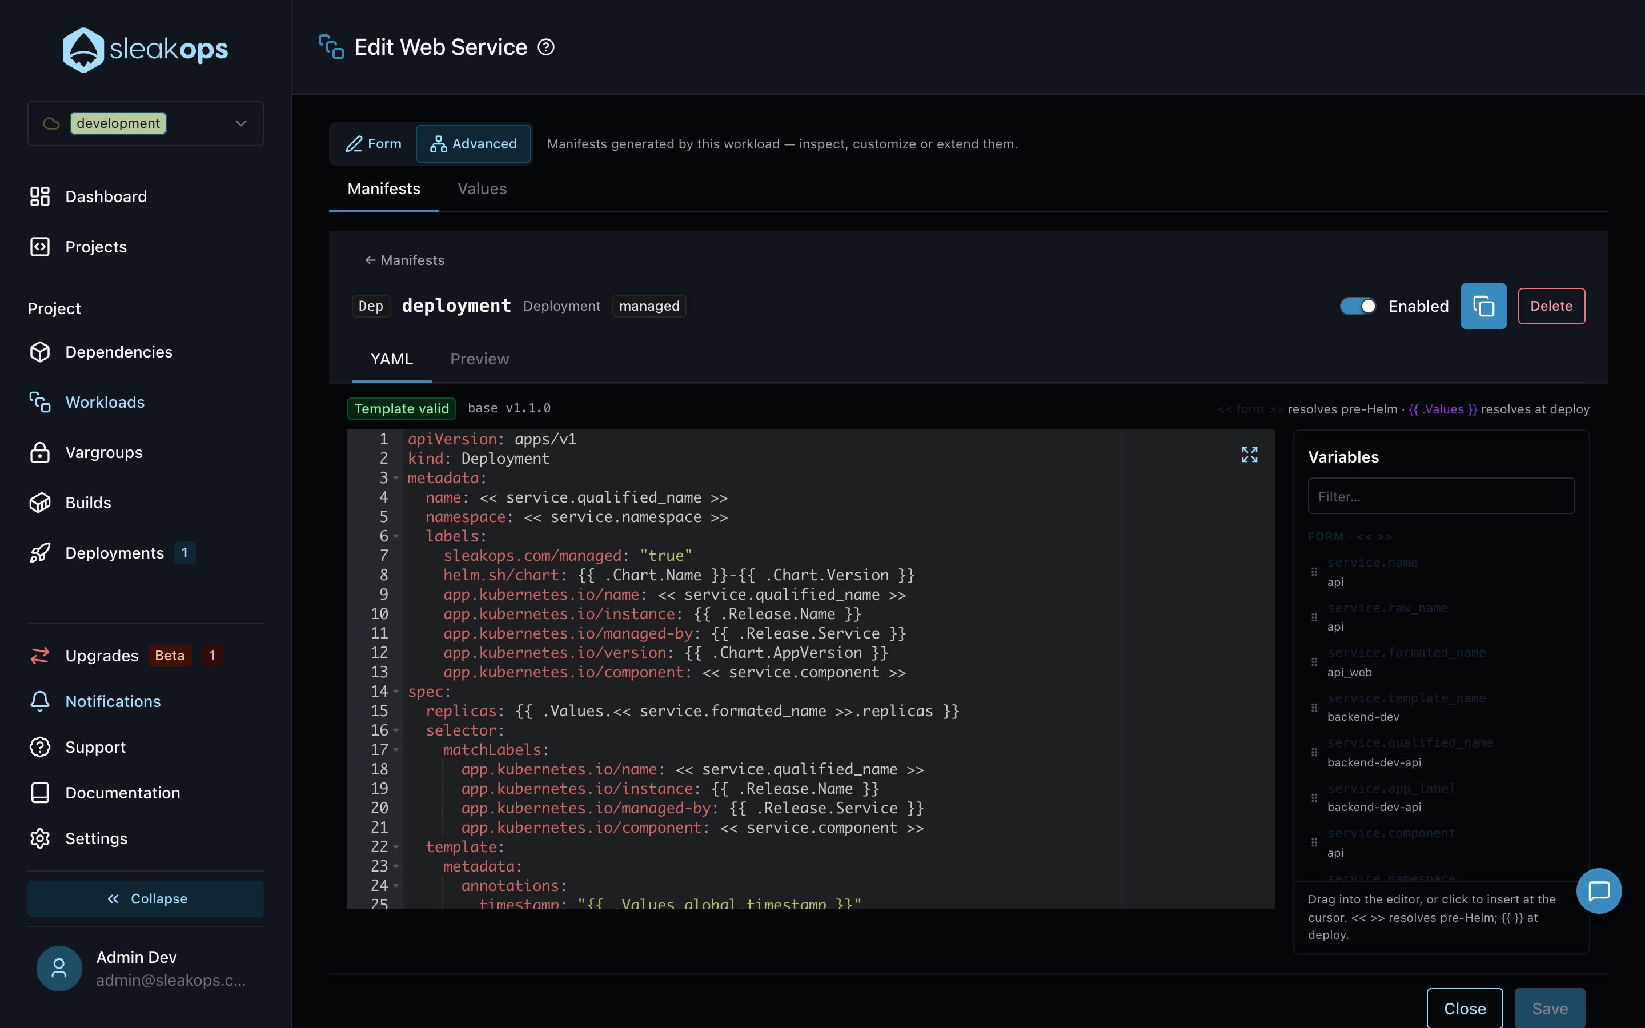Select the YAML tab
1645x1028 pixels.
tap(391, 359)
